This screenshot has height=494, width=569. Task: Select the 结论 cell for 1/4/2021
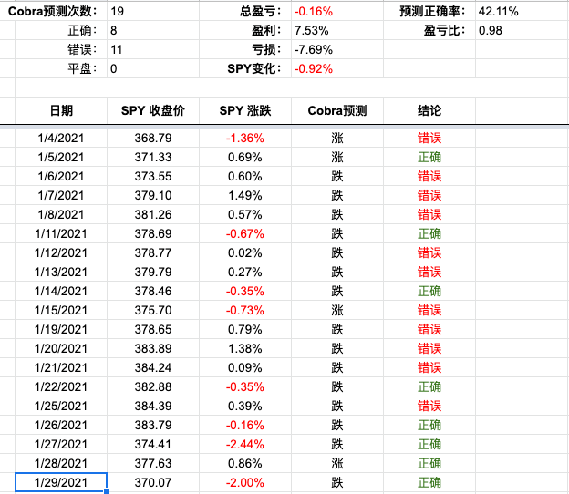(x=429, y=138)
